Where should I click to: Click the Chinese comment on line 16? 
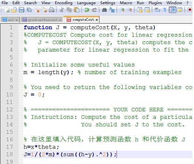(105, 139)
